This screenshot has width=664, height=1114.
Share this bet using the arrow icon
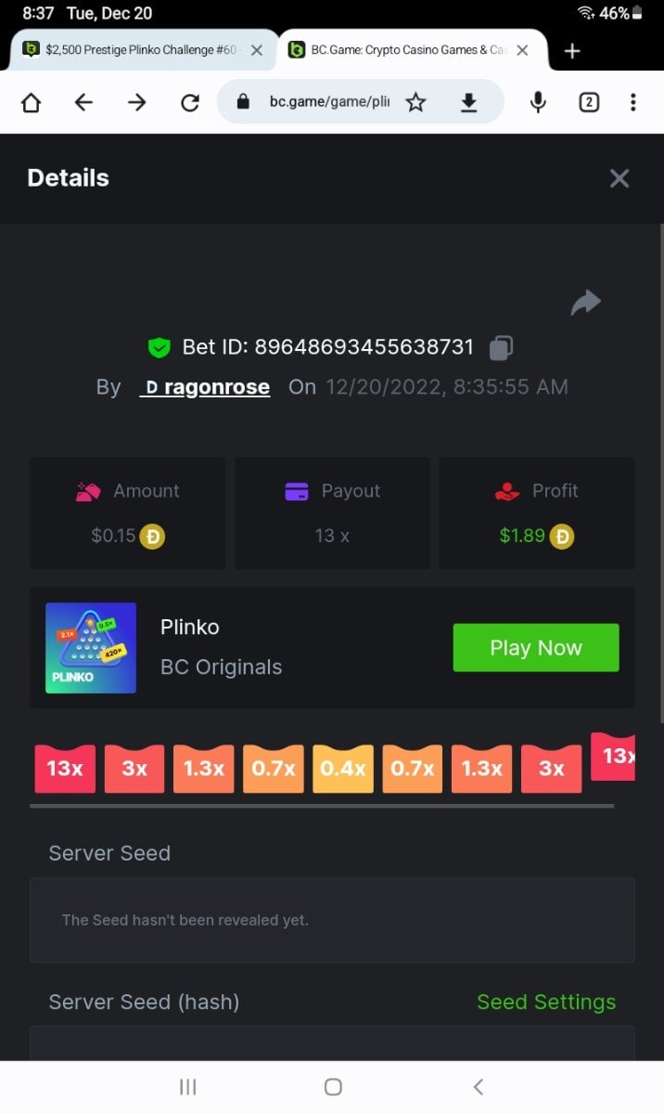pos(585,303)
